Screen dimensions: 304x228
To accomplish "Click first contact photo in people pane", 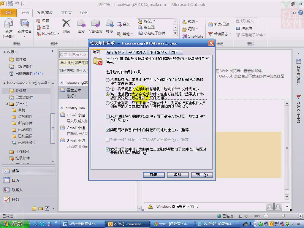I will point(270,207).
